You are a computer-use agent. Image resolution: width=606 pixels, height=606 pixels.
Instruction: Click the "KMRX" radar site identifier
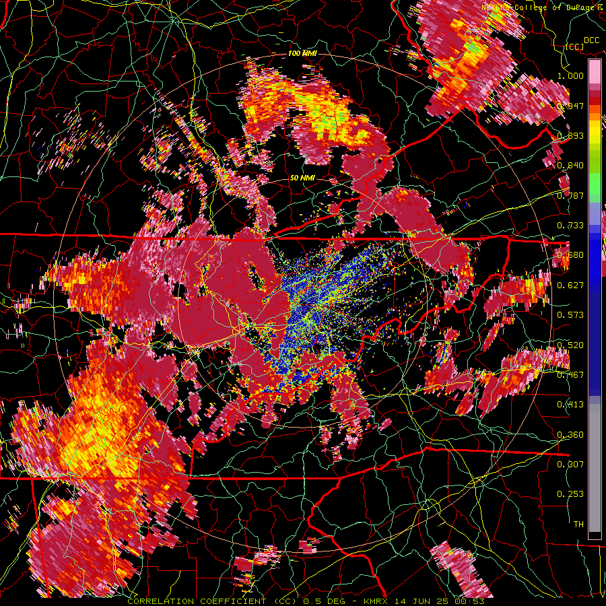tap(376, 601)
